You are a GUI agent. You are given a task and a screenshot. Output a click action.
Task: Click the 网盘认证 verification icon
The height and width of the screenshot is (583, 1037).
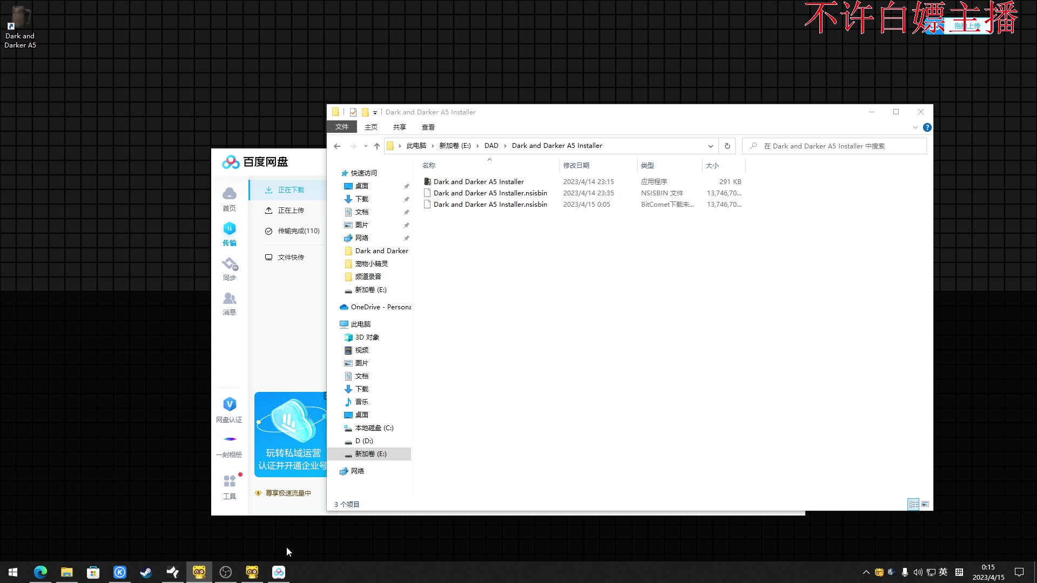[x=230, y=410]
